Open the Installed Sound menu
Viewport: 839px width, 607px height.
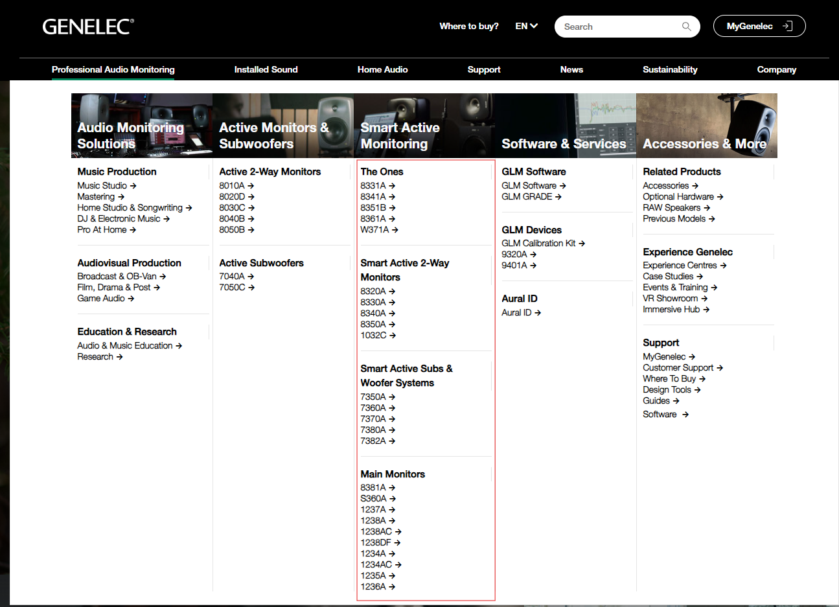(x=266, y=69)
